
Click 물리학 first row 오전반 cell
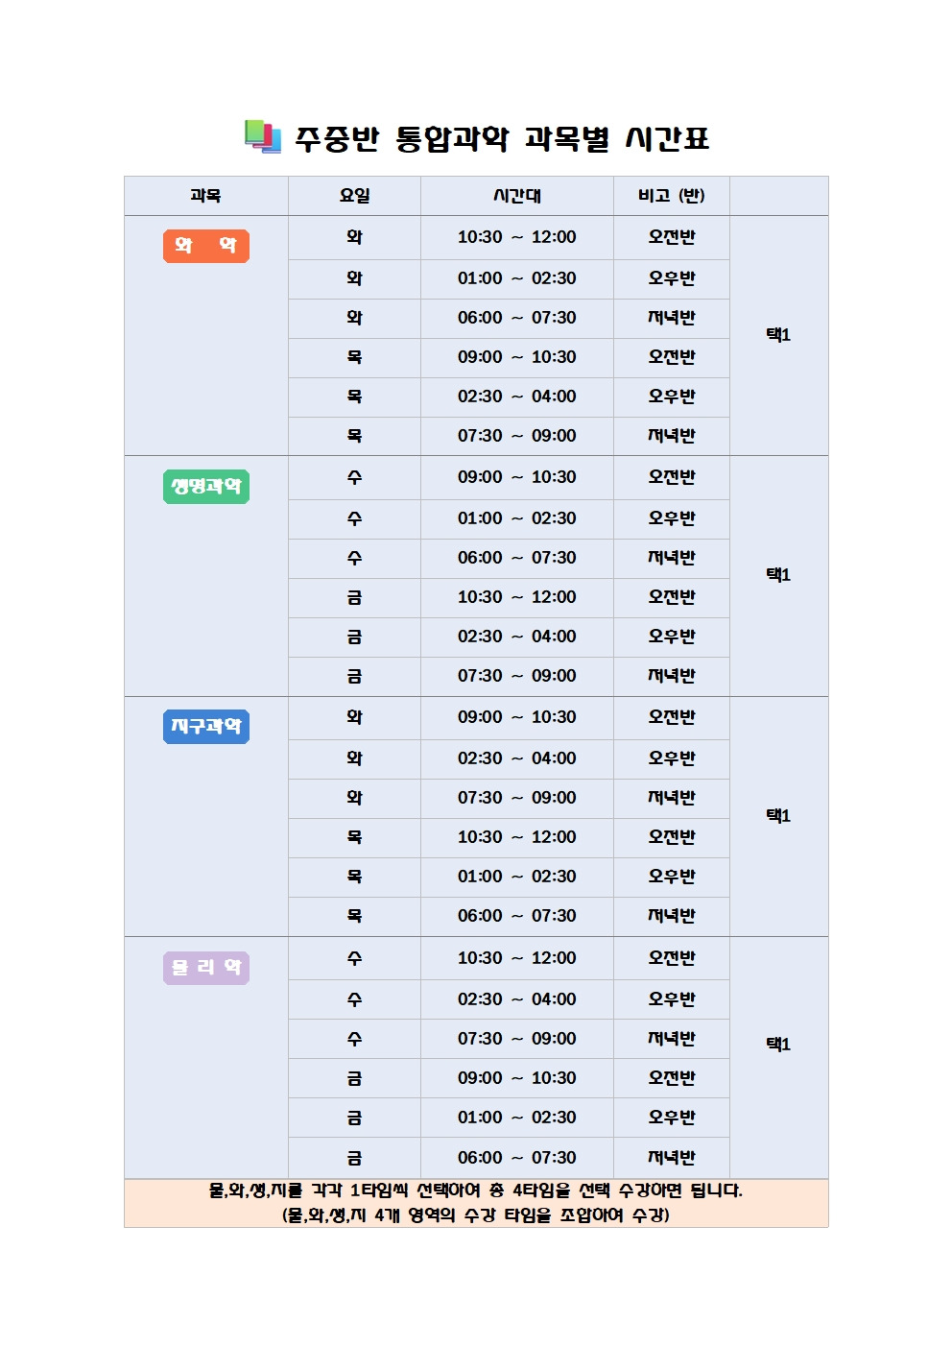pyautogui.click(x=671, y=958)
